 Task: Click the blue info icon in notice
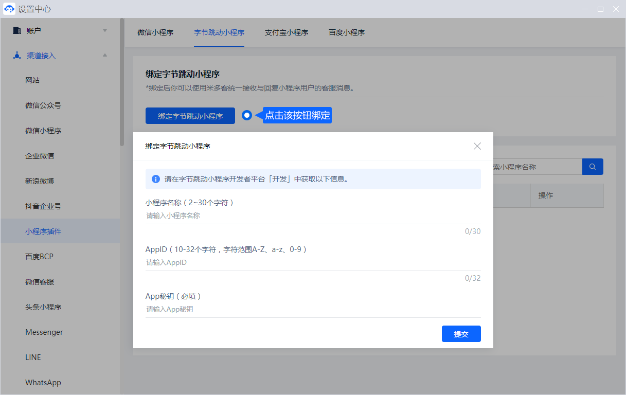coord(155,179)
